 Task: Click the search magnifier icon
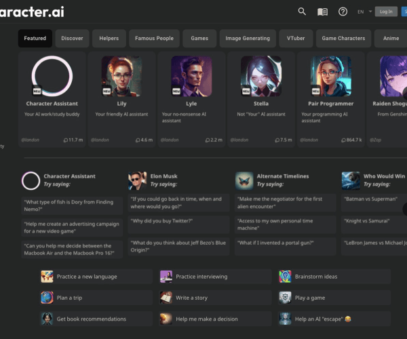pyautogui.click(x=302, y=12)
